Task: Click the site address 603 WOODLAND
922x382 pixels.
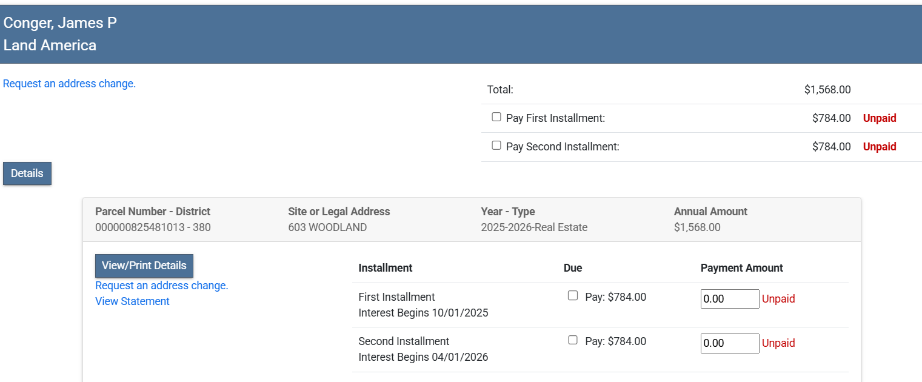Action: pyautogui.click(x=327, y=228)
